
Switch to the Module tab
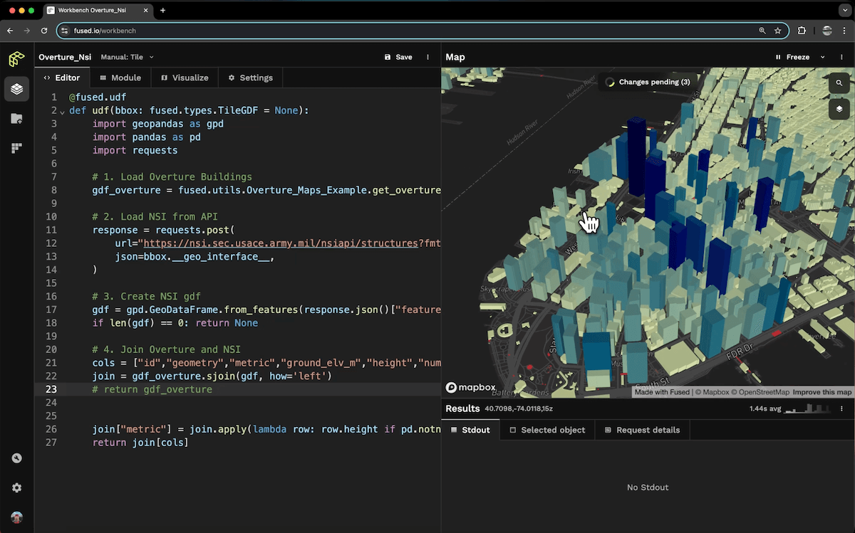tap(120, 78)
